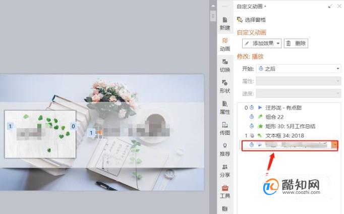Open the 属性 properties panel
This screenshot has width=344, height=214.
point(224,108)
